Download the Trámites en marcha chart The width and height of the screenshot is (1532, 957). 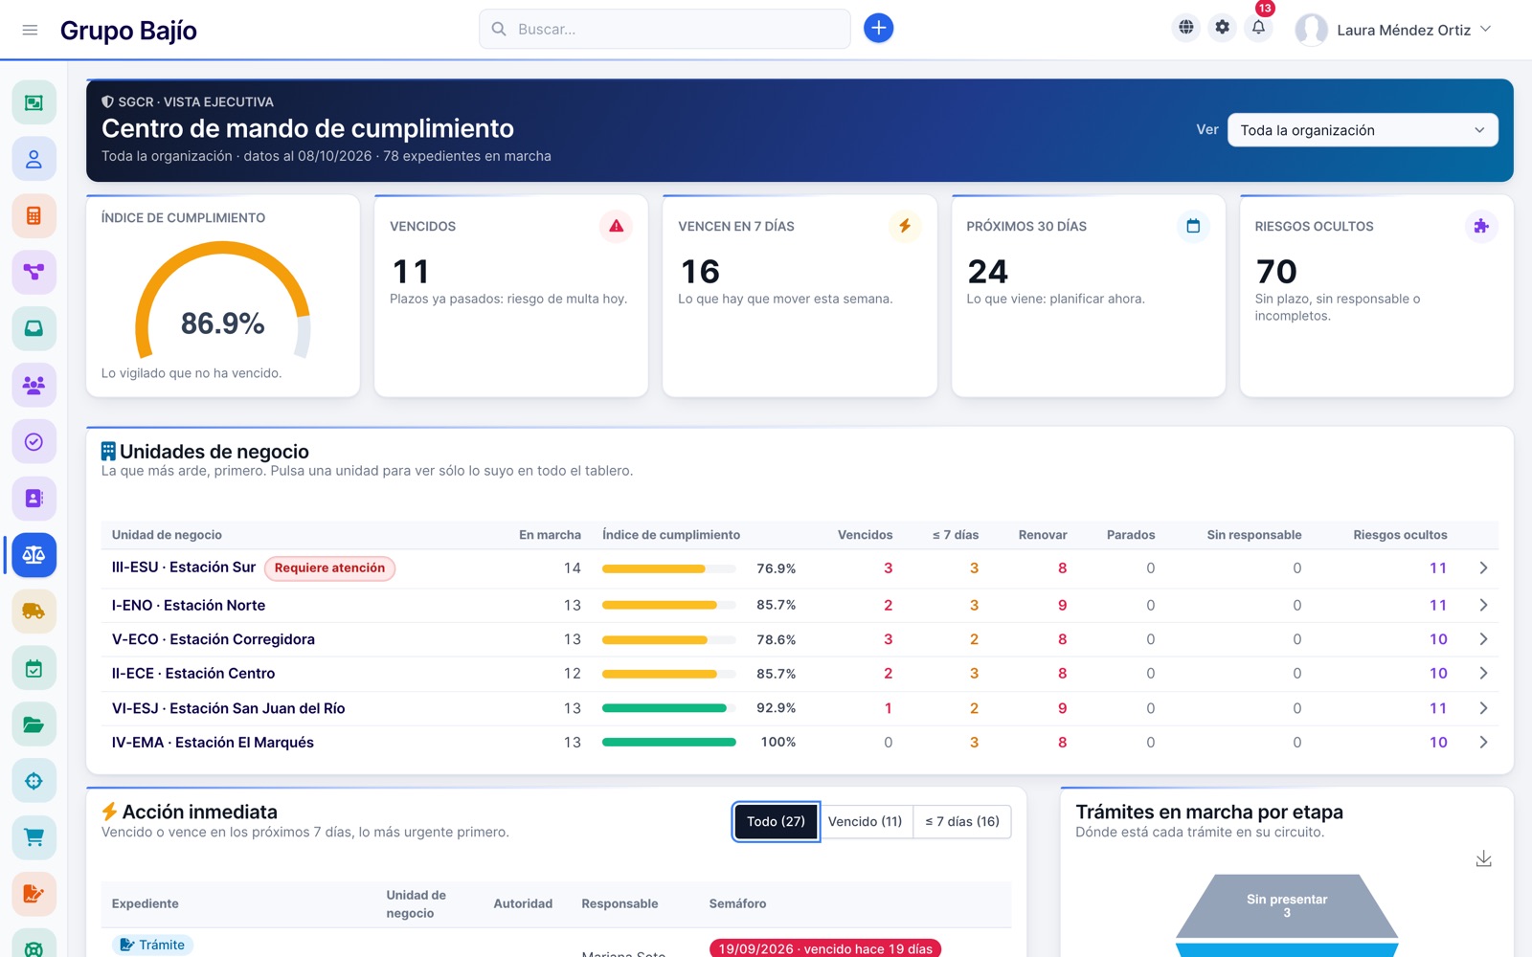pos(1483,858)
